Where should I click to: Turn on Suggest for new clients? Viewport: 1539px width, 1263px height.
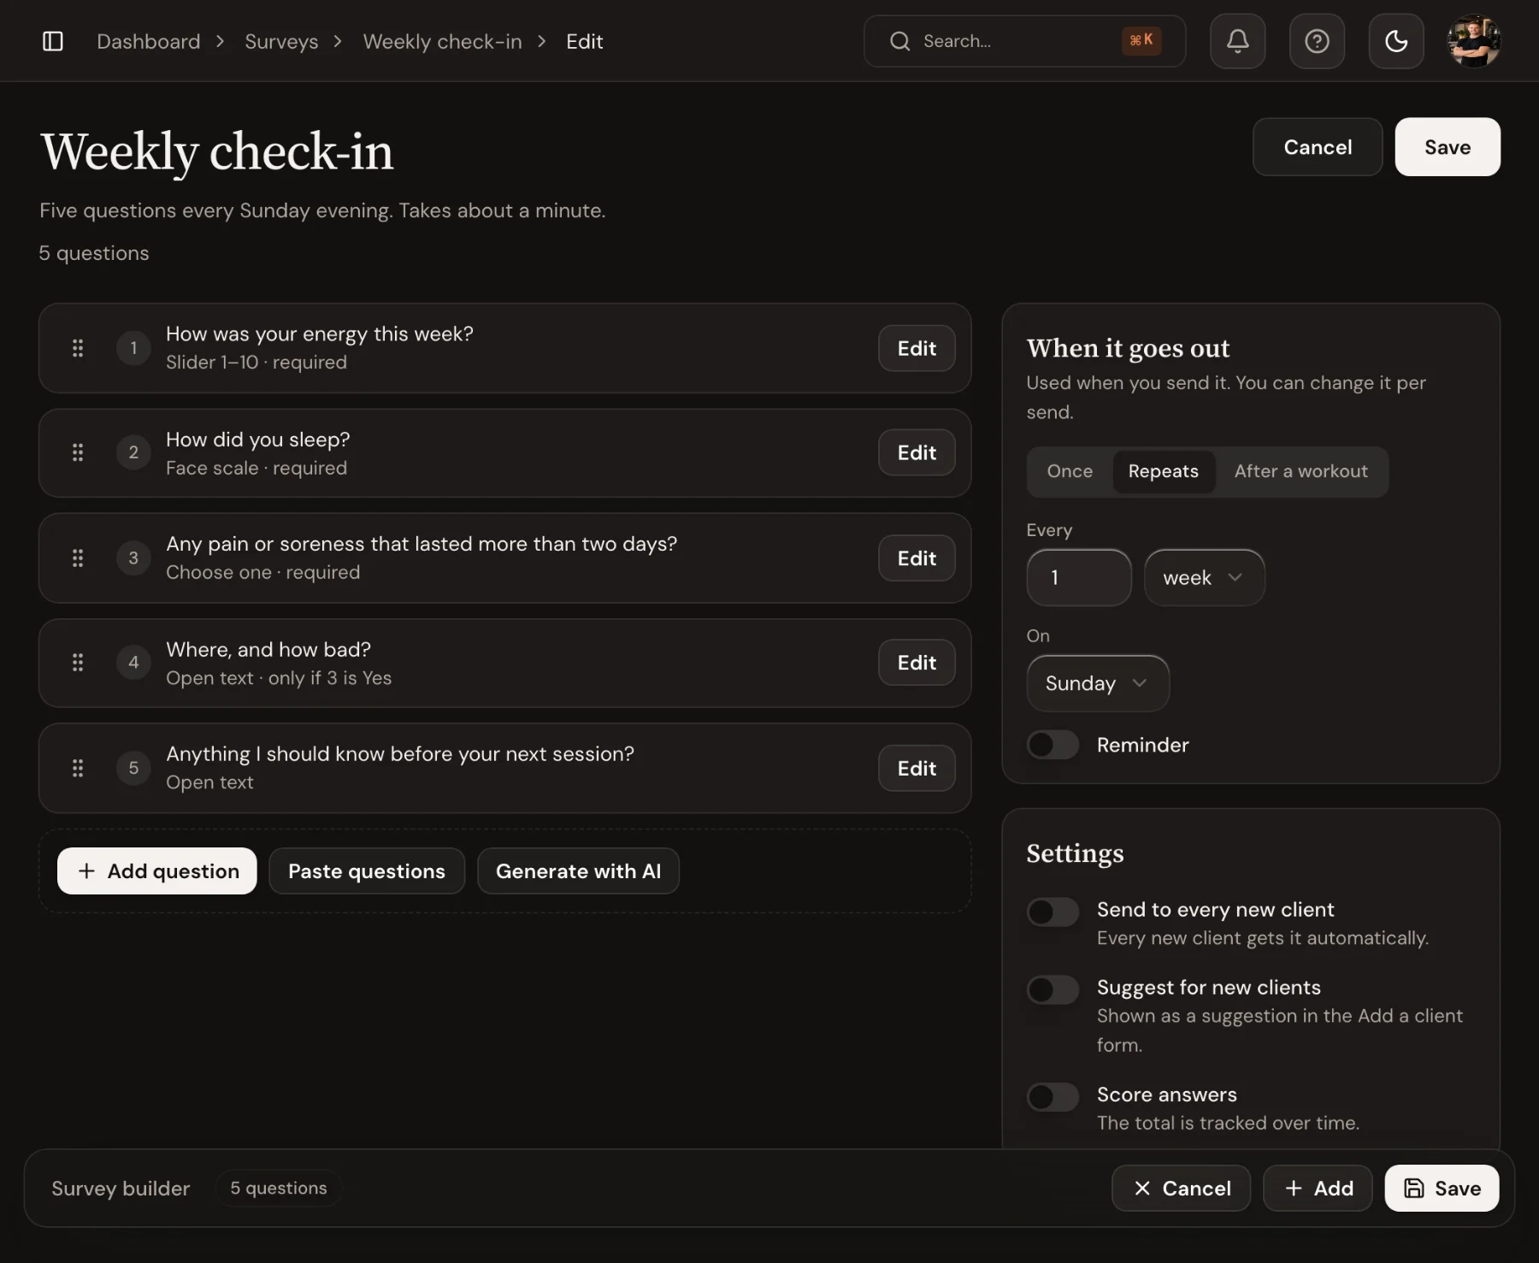(1053, 989)
